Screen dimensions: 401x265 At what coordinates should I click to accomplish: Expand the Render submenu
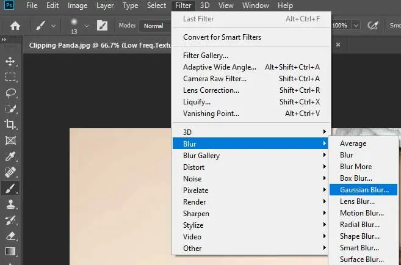click(251, 202)
